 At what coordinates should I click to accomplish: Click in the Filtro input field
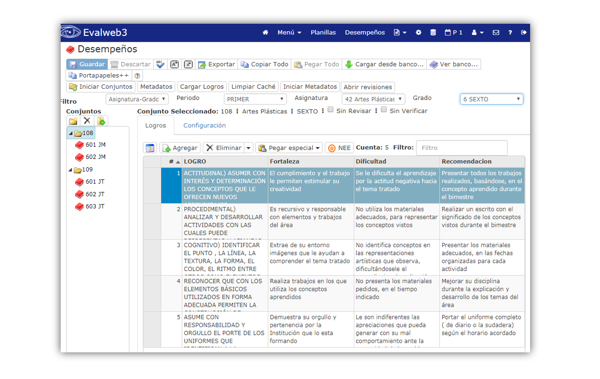(462, 148)
